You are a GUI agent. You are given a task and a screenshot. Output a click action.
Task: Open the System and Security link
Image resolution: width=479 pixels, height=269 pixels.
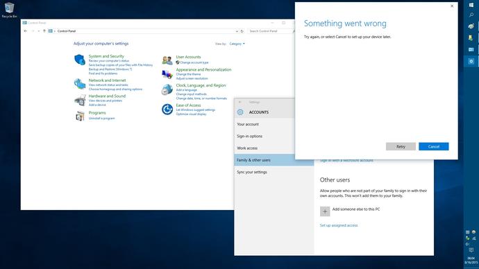pos(106,56)
